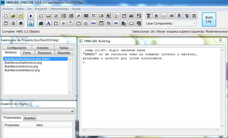Image resolution: width=228 pixels, height=138 pixels.
Task: Click the Build Log button
Action: click(x=209, y=20)
